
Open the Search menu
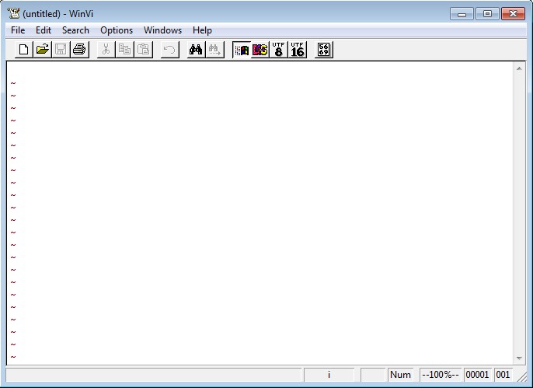pyautogui.click(x=75, y=30)
